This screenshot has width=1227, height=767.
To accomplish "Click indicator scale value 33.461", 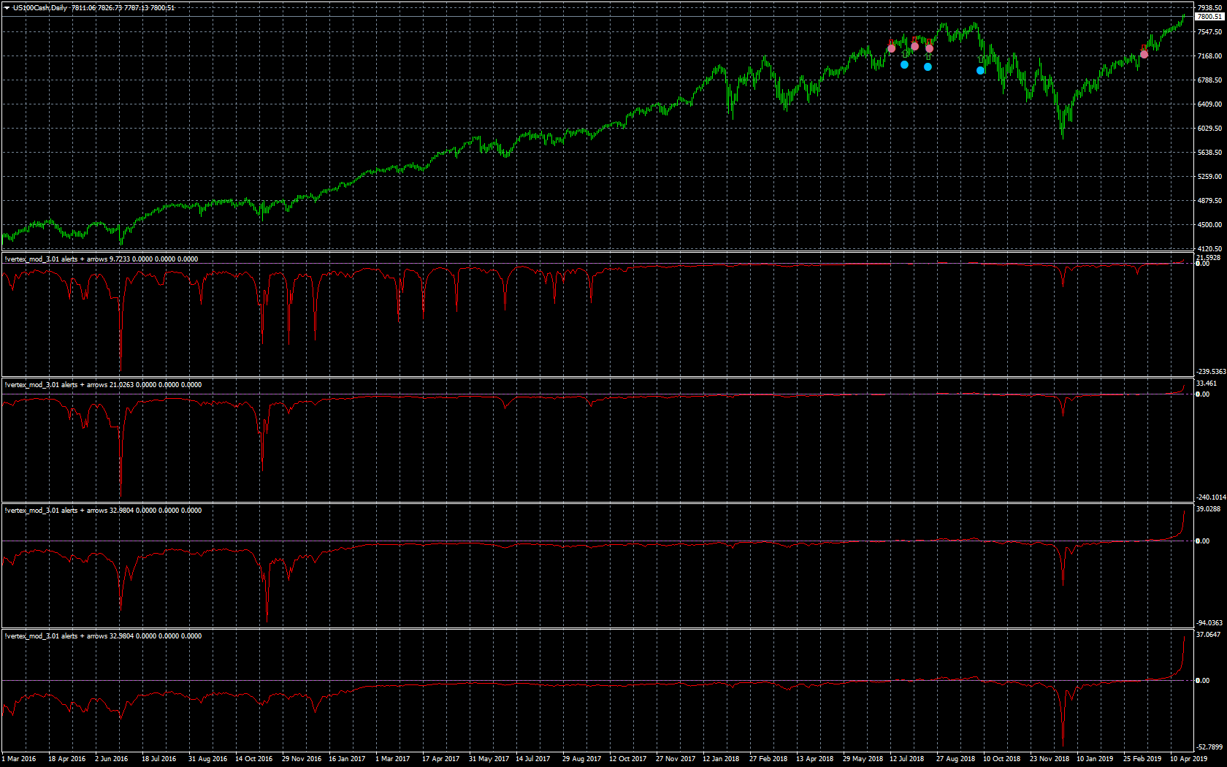I will 1207,383.
